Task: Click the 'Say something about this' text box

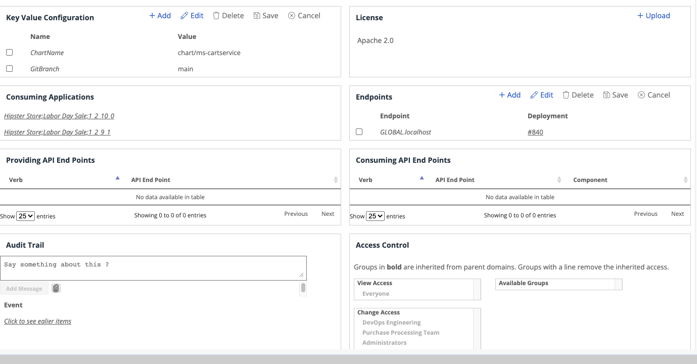Action: 153,268
